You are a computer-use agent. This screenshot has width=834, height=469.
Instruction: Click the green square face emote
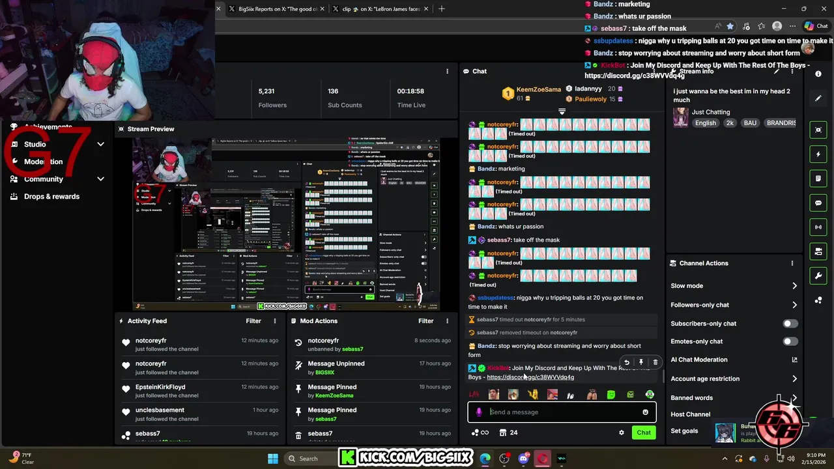(611, 394)
